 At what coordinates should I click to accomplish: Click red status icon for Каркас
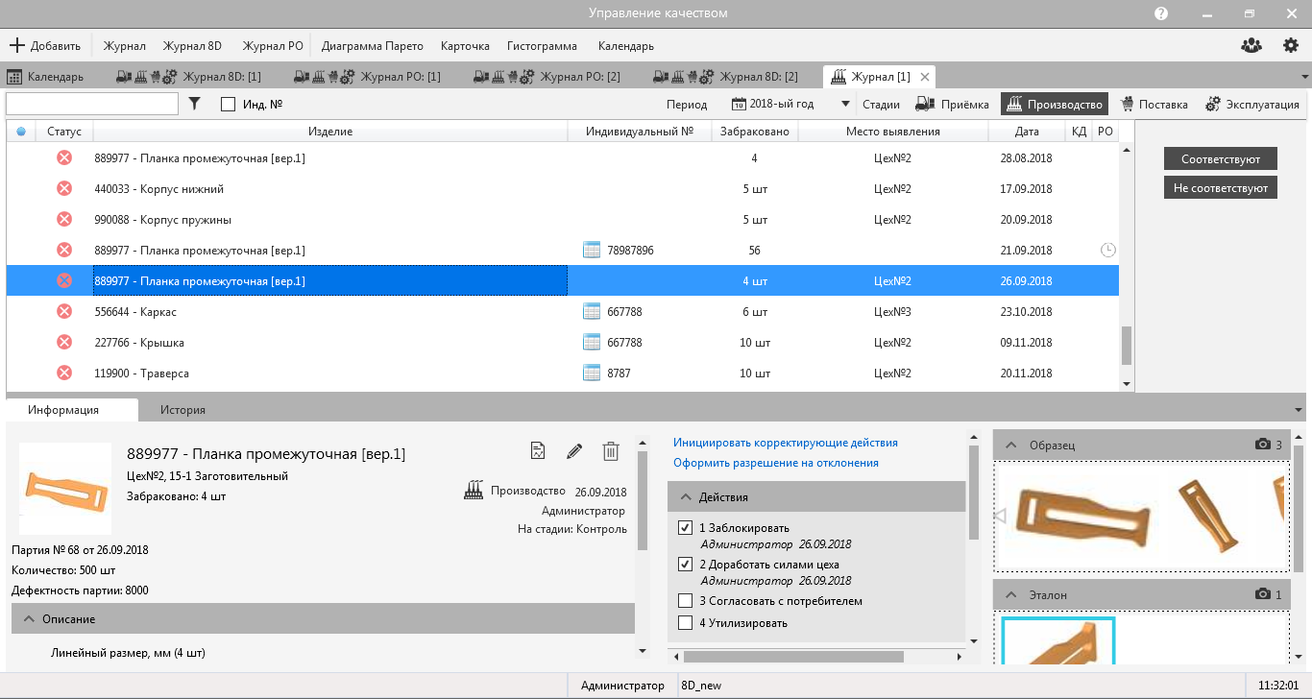click(x=64, y=311)
